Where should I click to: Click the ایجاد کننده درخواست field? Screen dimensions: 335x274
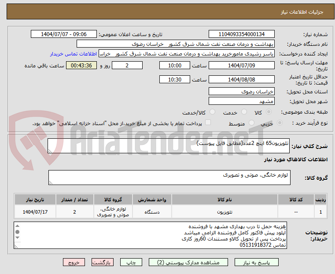pyautogui.click(x=187, y=54)
